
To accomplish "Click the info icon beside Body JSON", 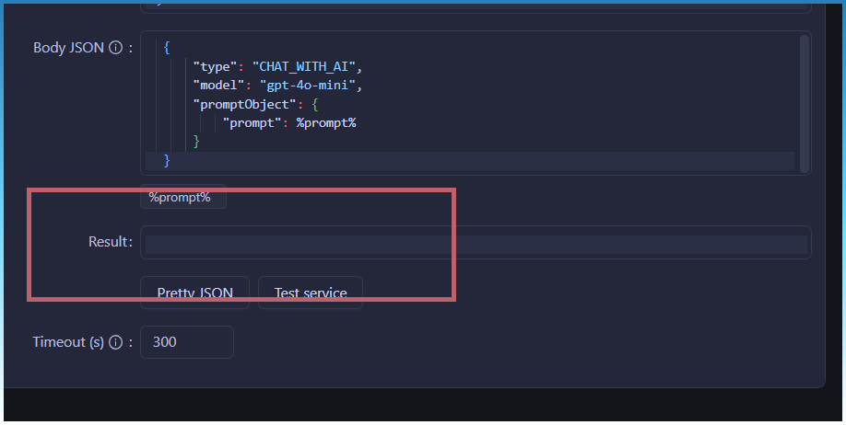I will [x=115, y=48].
